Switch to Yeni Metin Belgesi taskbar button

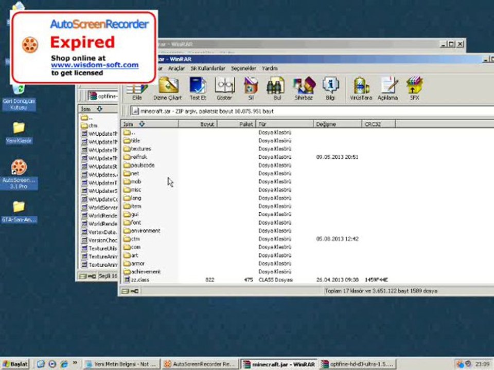click(121, 364)
